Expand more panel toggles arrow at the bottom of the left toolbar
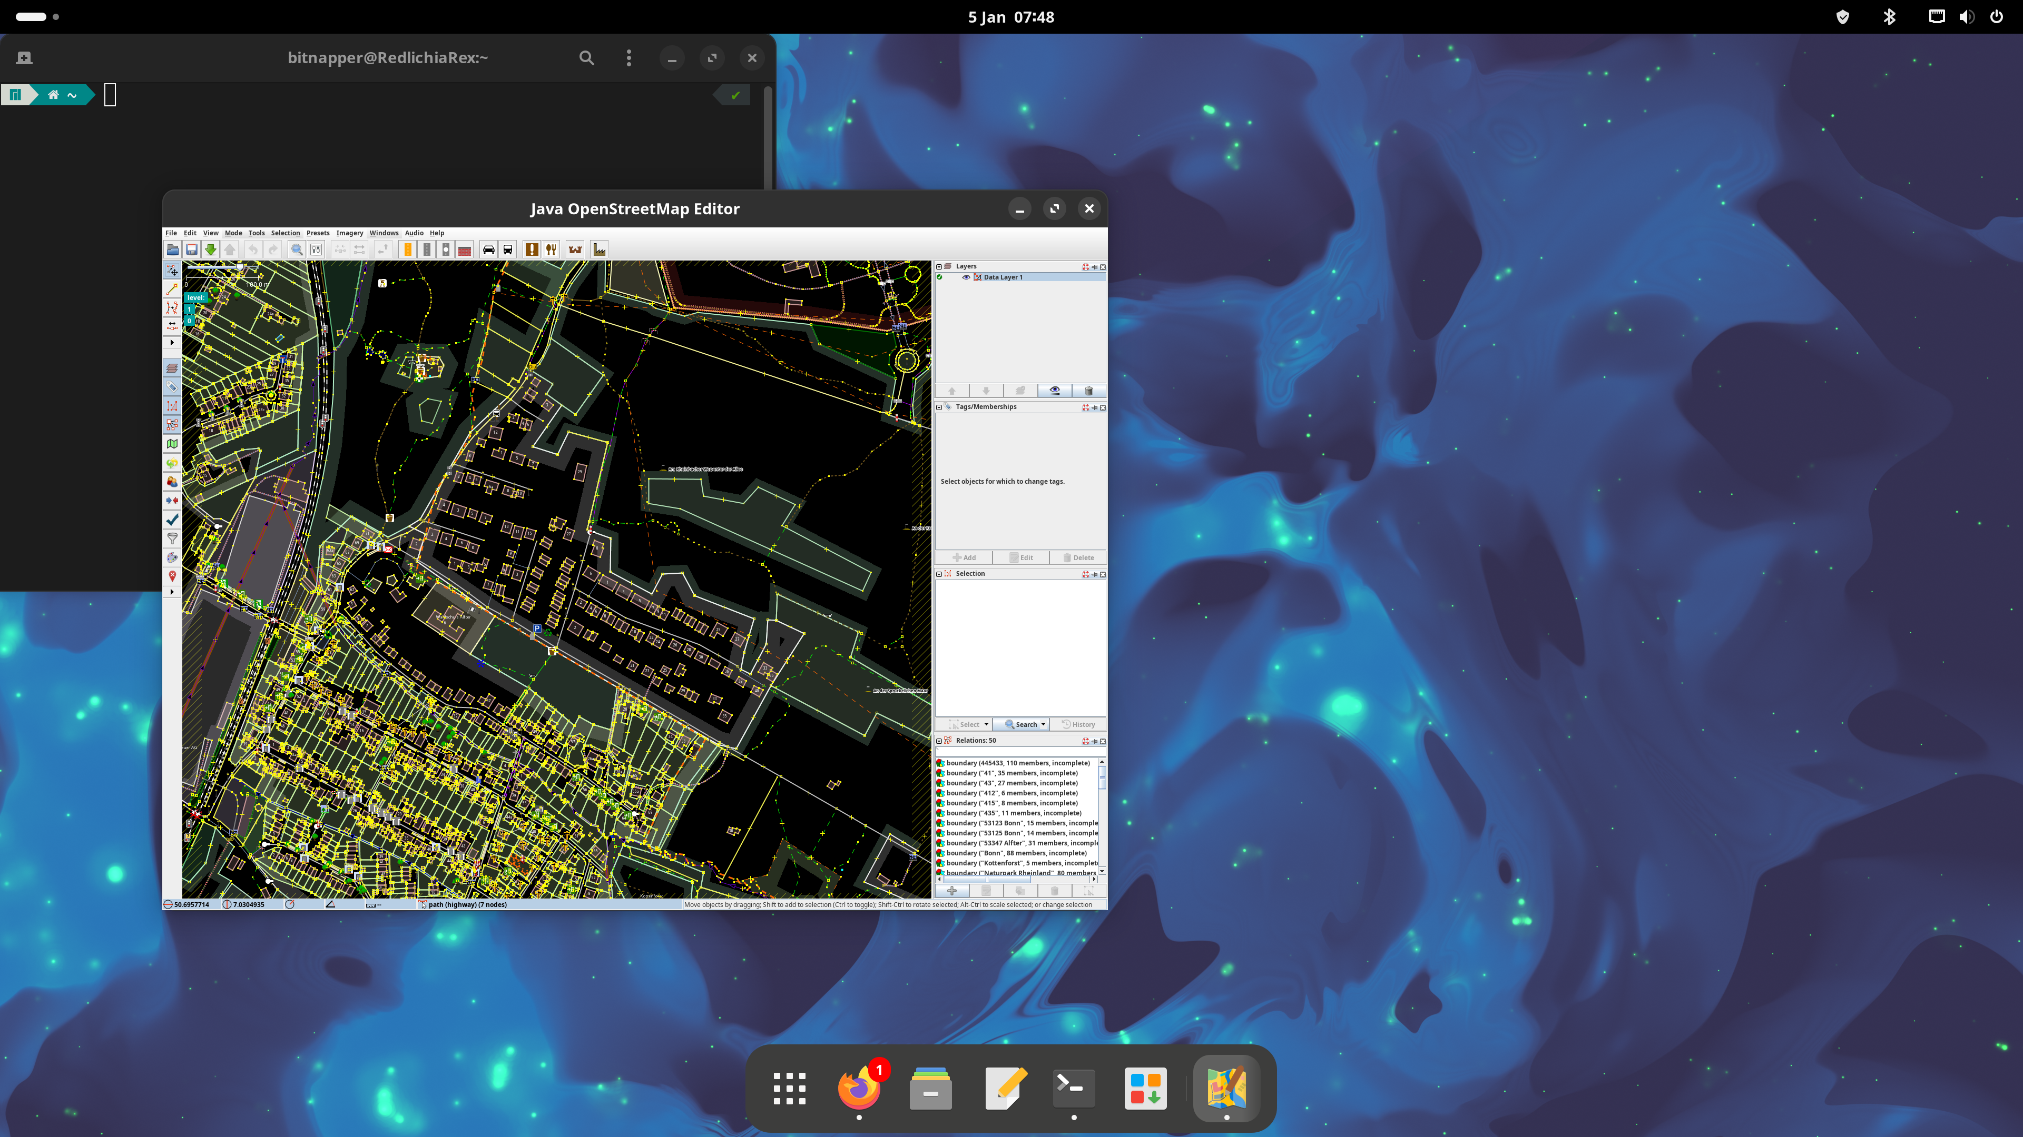The image size is (2023, 1137). point(172,592)
